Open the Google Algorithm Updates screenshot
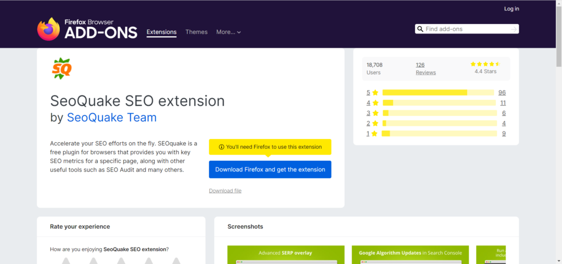Image resolution: width=562 pixels, height=264 pixels. (410, 255)
